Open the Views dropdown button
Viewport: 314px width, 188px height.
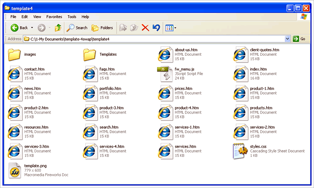[171, 28]
